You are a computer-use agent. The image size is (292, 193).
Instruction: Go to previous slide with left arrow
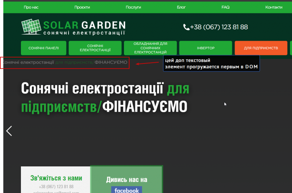[9, 131]
